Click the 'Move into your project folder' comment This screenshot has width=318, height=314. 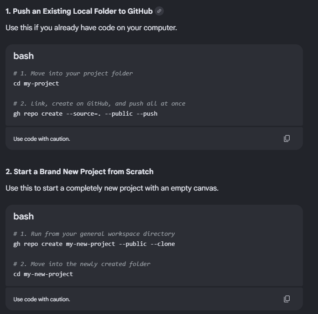point(73,73)
